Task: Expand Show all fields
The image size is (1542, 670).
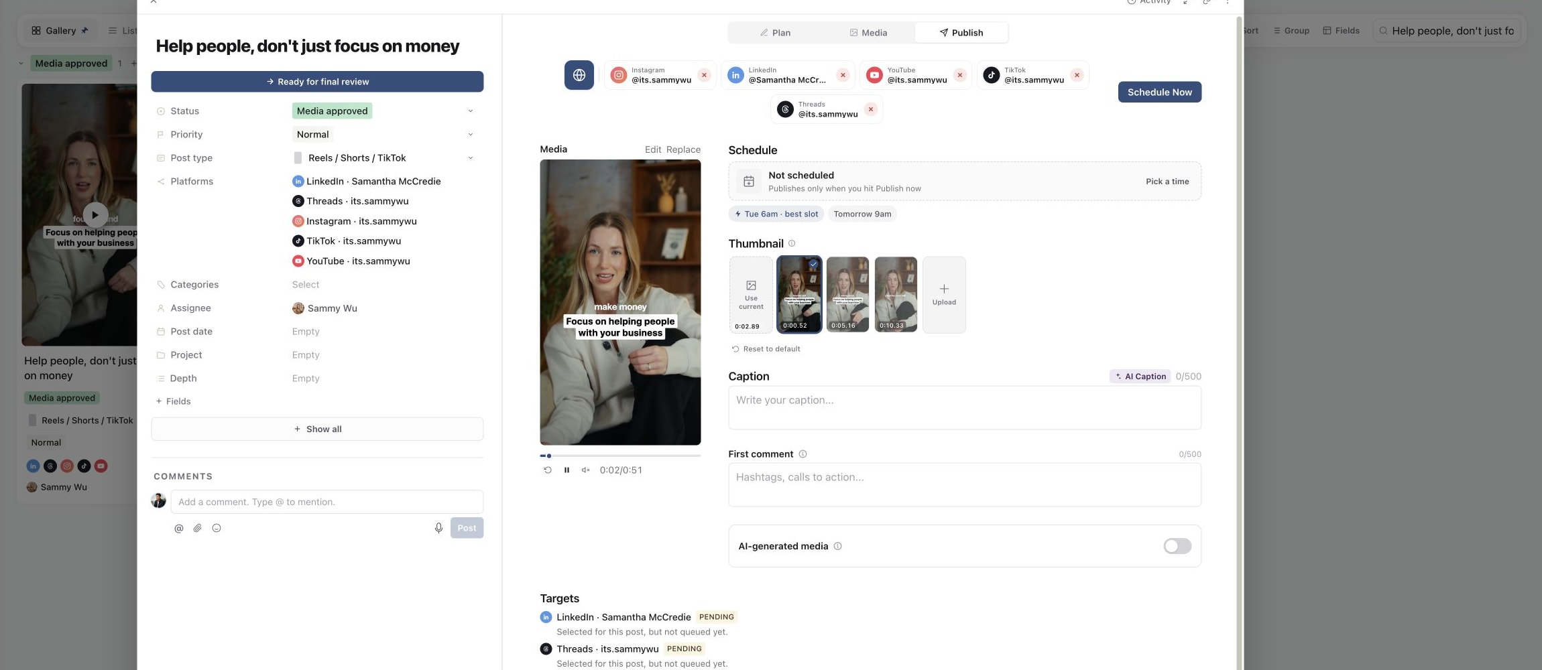Action: tap(317, 429)
